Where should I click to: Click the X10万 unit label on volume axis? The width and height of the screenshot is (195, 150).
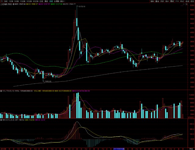coord(190,118)
